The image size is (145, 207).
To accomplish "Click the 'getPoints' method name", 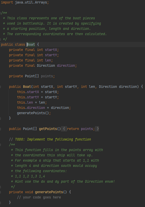I will click(48, 129).
